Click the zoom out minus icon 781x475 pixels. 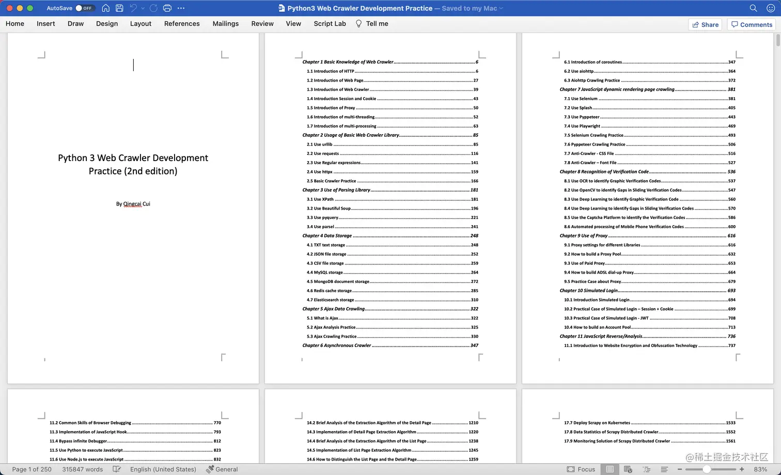[680, 469]
